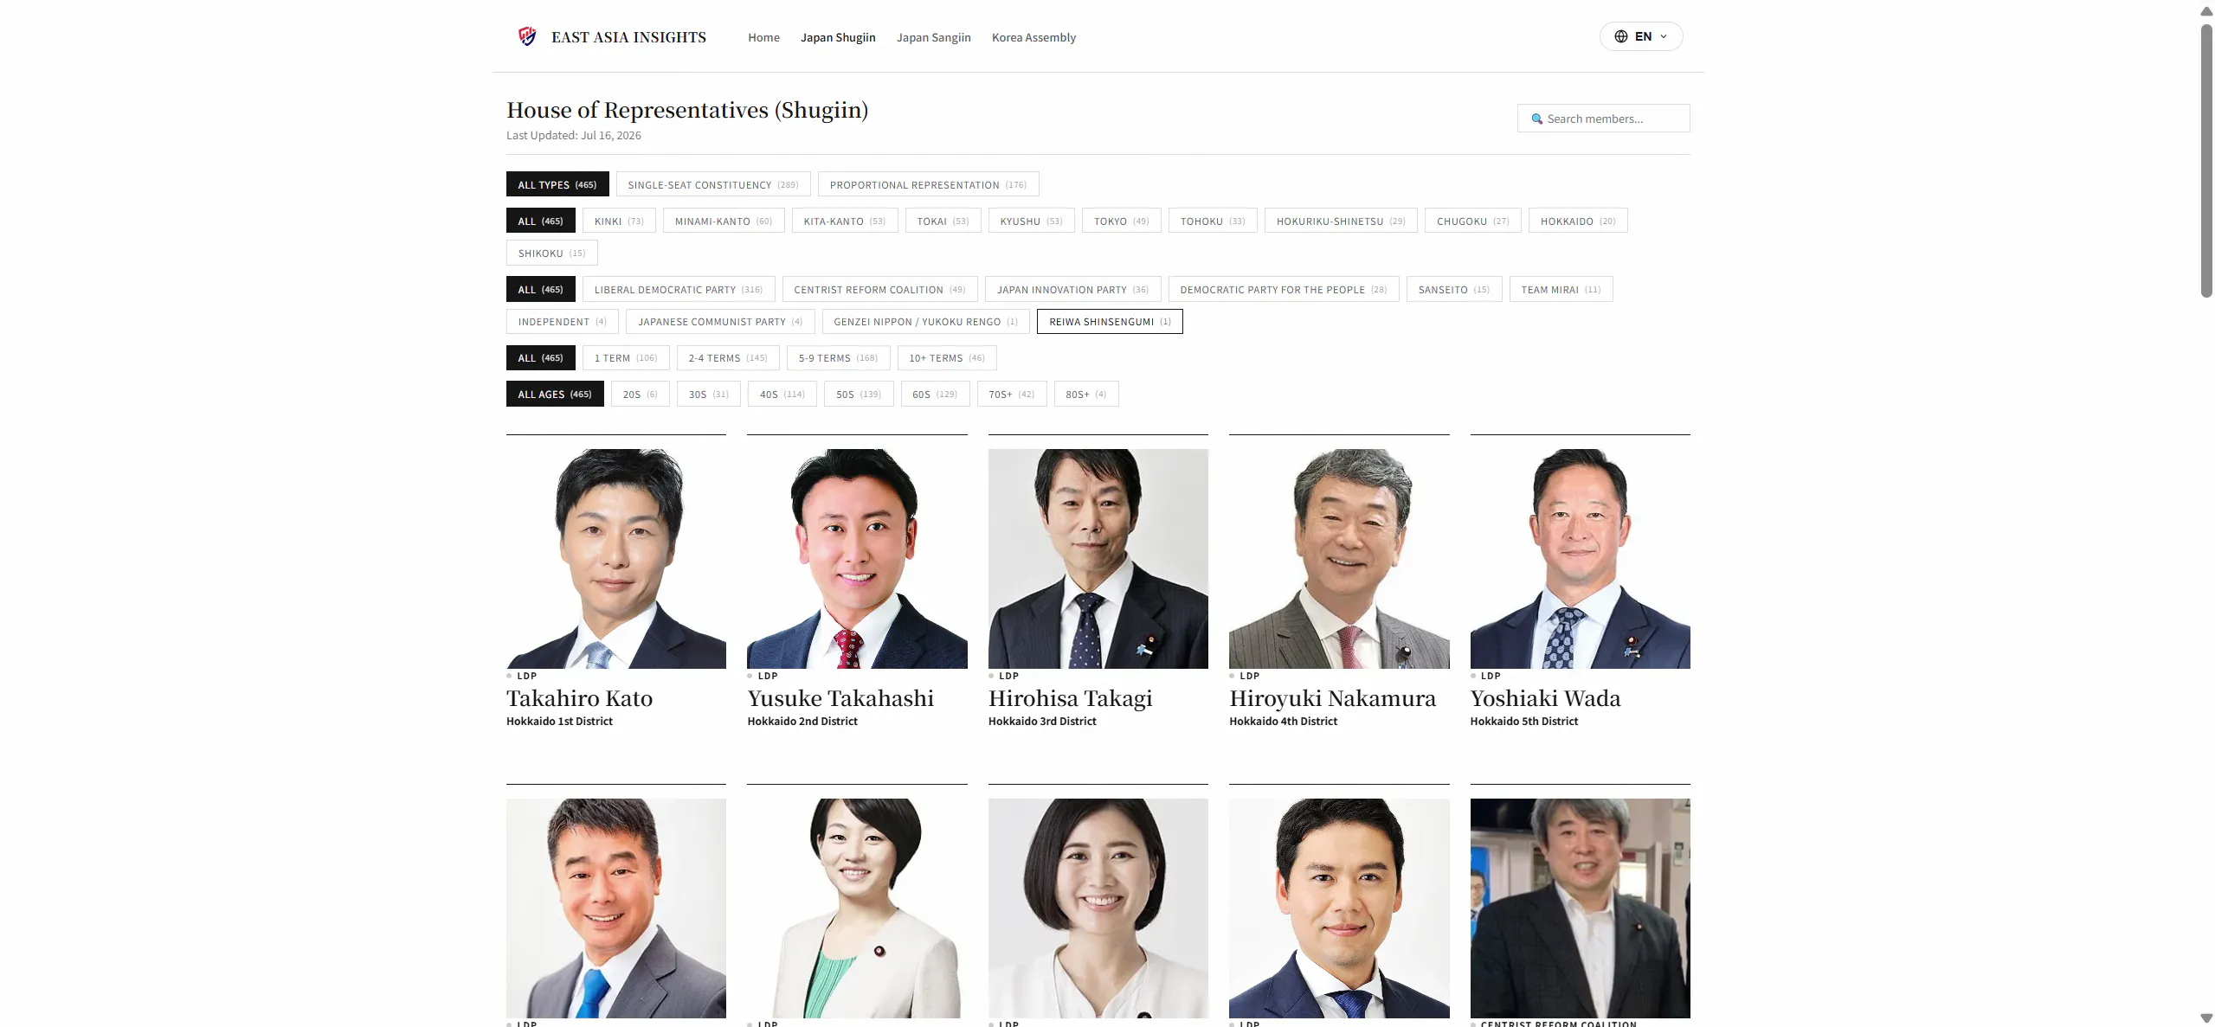Image resolution: width=2215 pixels, height=1027 pixels.
Task: Select the 10+ Terms filter
Action: tap(947, 357)
